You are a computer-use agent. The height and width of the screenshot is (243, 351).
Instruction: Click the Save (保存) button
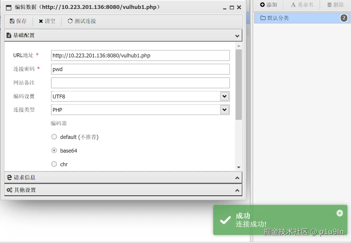18,21
